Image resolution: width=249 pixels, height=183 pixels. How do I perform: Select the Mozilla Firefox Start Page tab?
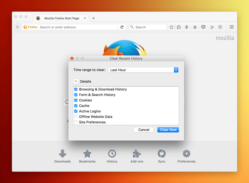tap(62, 18)
